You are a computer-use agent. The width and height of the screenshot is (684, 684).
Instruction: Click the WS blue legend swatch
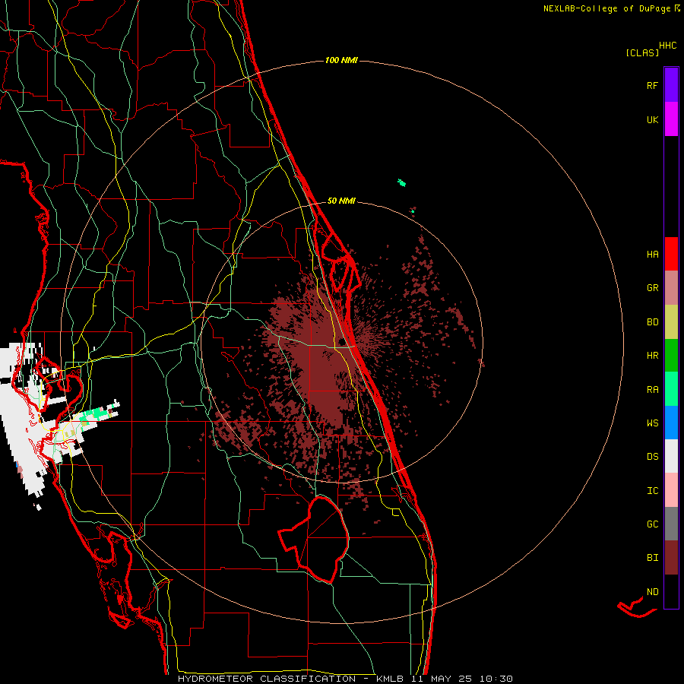coord(671,423)
